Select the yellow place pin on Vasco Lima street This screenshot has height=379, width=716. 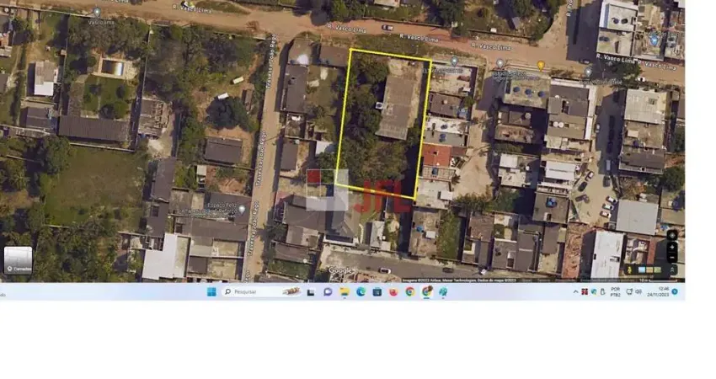[x=541, y=66]
